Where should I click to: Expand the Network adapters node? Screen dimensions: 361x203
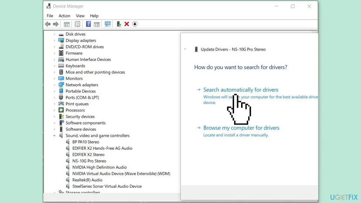point(54,85)
